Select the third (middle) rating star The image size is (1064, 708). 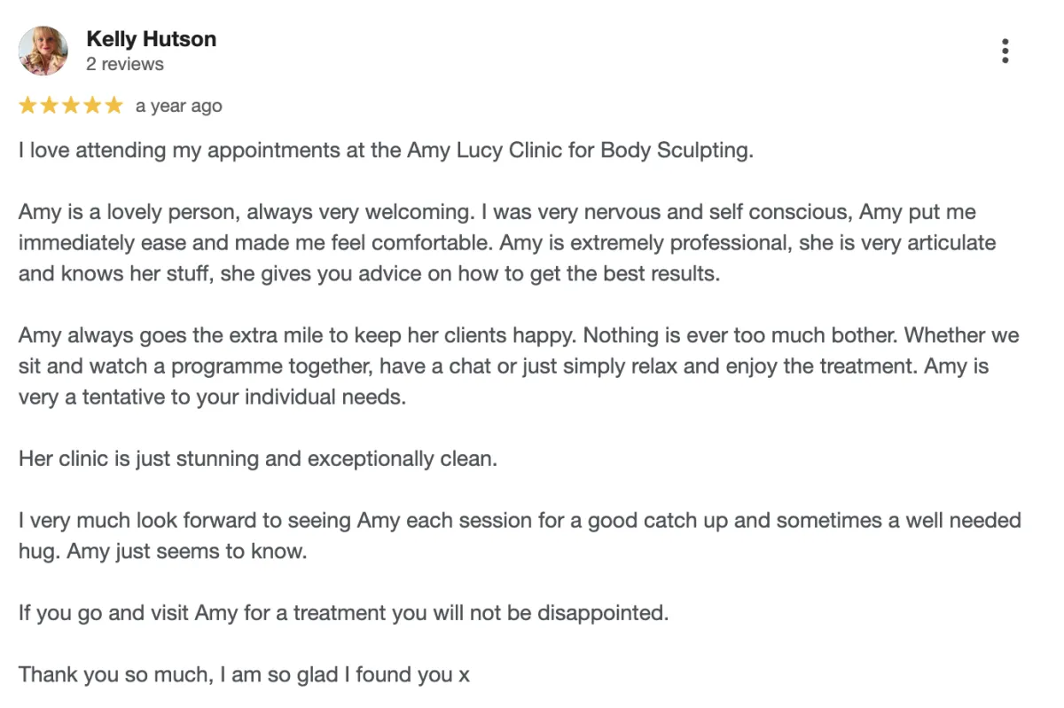point(70,106)
